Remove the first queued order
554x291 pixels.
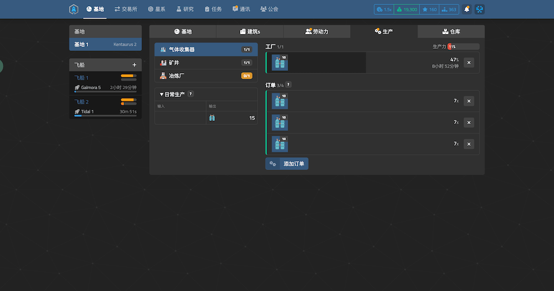(x=469, y=101)
